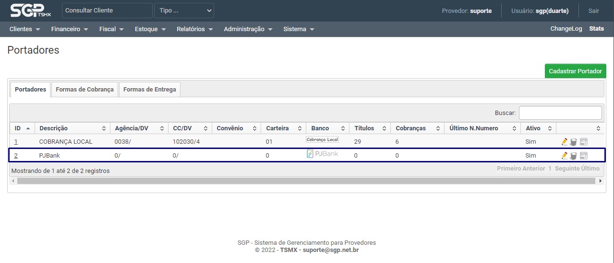This screenshot has width=614, height=263.
Task: Open the form icon for COBRANÇA LOCAL row
Action: click(584, 142)
